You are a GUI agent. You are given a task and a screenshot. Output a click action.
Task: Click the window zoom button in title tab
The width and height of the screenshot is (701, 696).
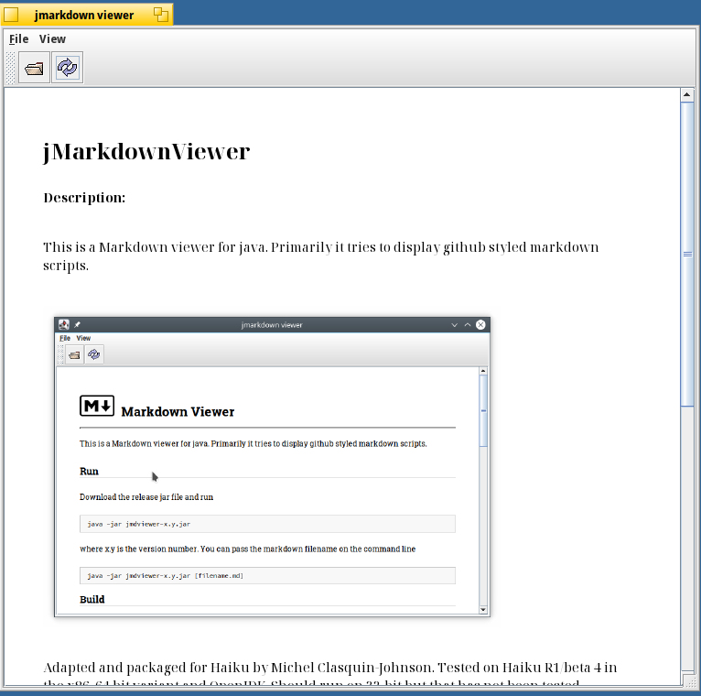tap(161, 15)
